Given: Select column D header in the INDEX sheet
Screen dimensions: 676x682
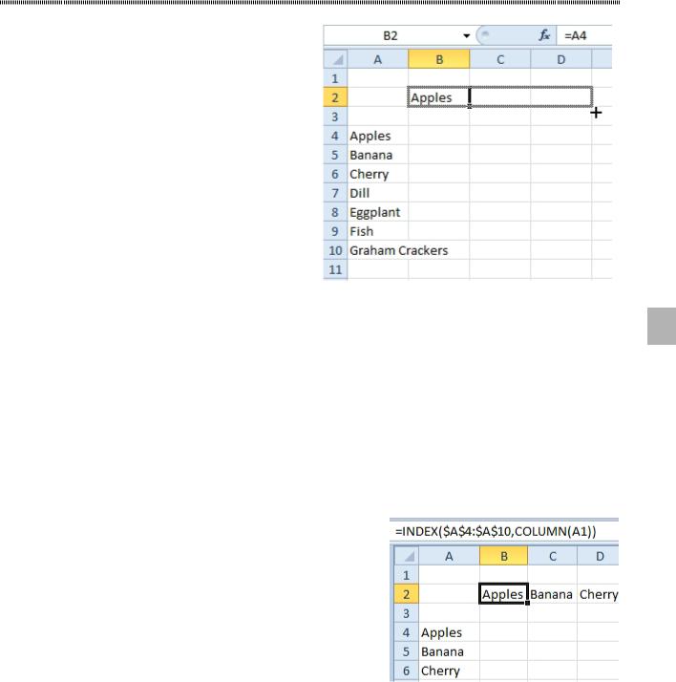Looking at the screenshot, I should pyautogui.click(x=599, y=556).
